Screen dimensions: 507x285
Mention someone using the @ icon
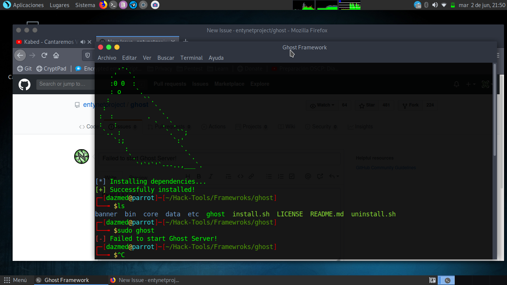(x=308, y=176)
